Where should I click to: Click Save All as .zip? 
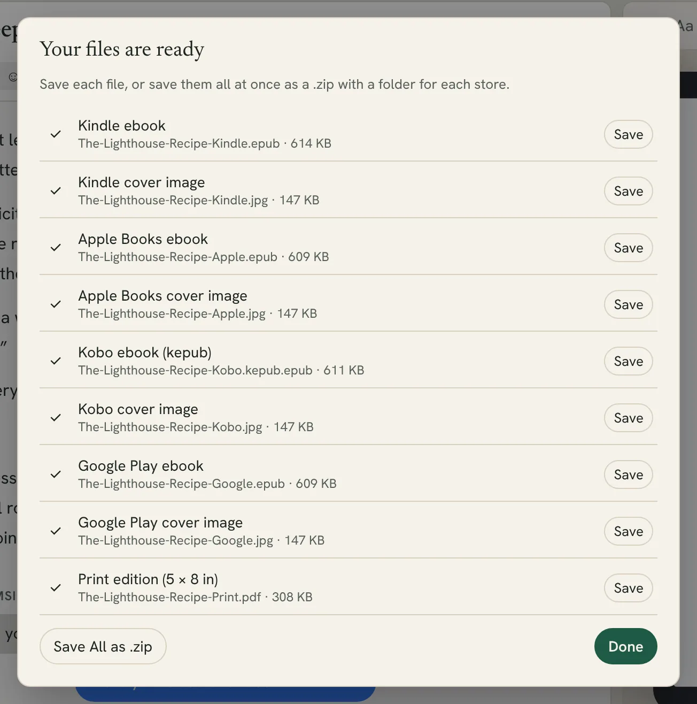tap(103, 647)
